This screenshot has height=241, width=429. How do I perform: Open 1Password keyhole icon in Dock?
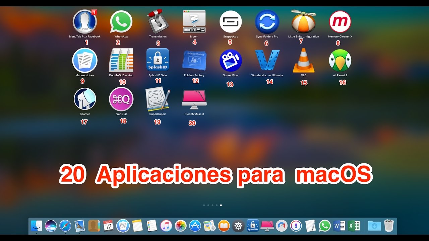pos(296,226)
